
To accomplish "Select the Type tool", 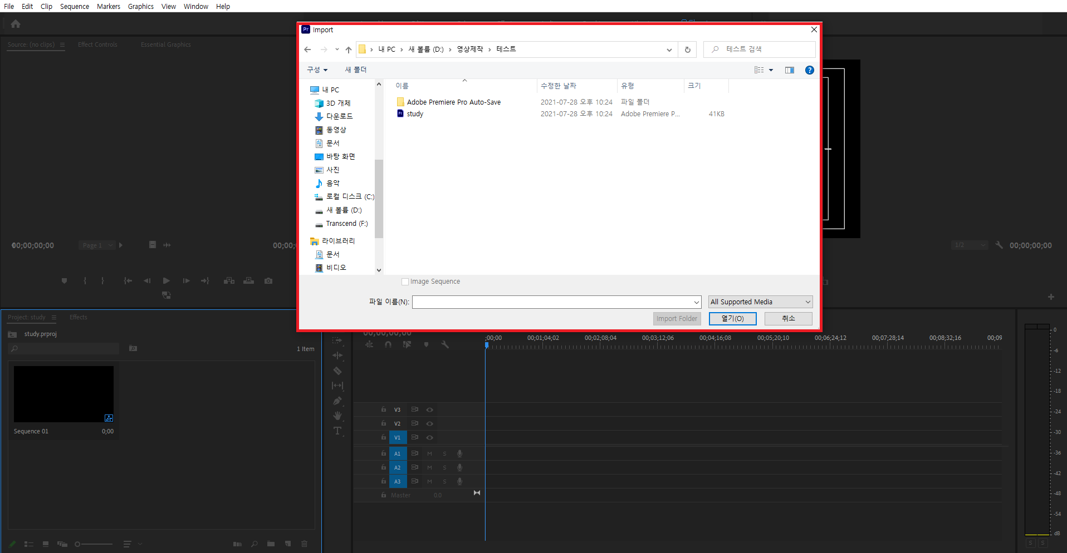I will click(x=337, y=431).
